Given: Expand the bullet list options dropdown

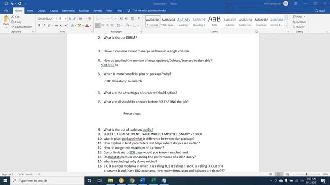Looking at the screenshot, I should pyautogui.click(x=101, y=18).
